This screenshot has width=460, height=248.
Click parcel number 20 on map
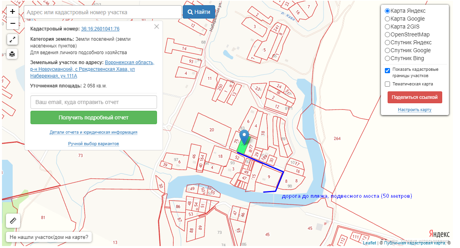tap(212, 130)
